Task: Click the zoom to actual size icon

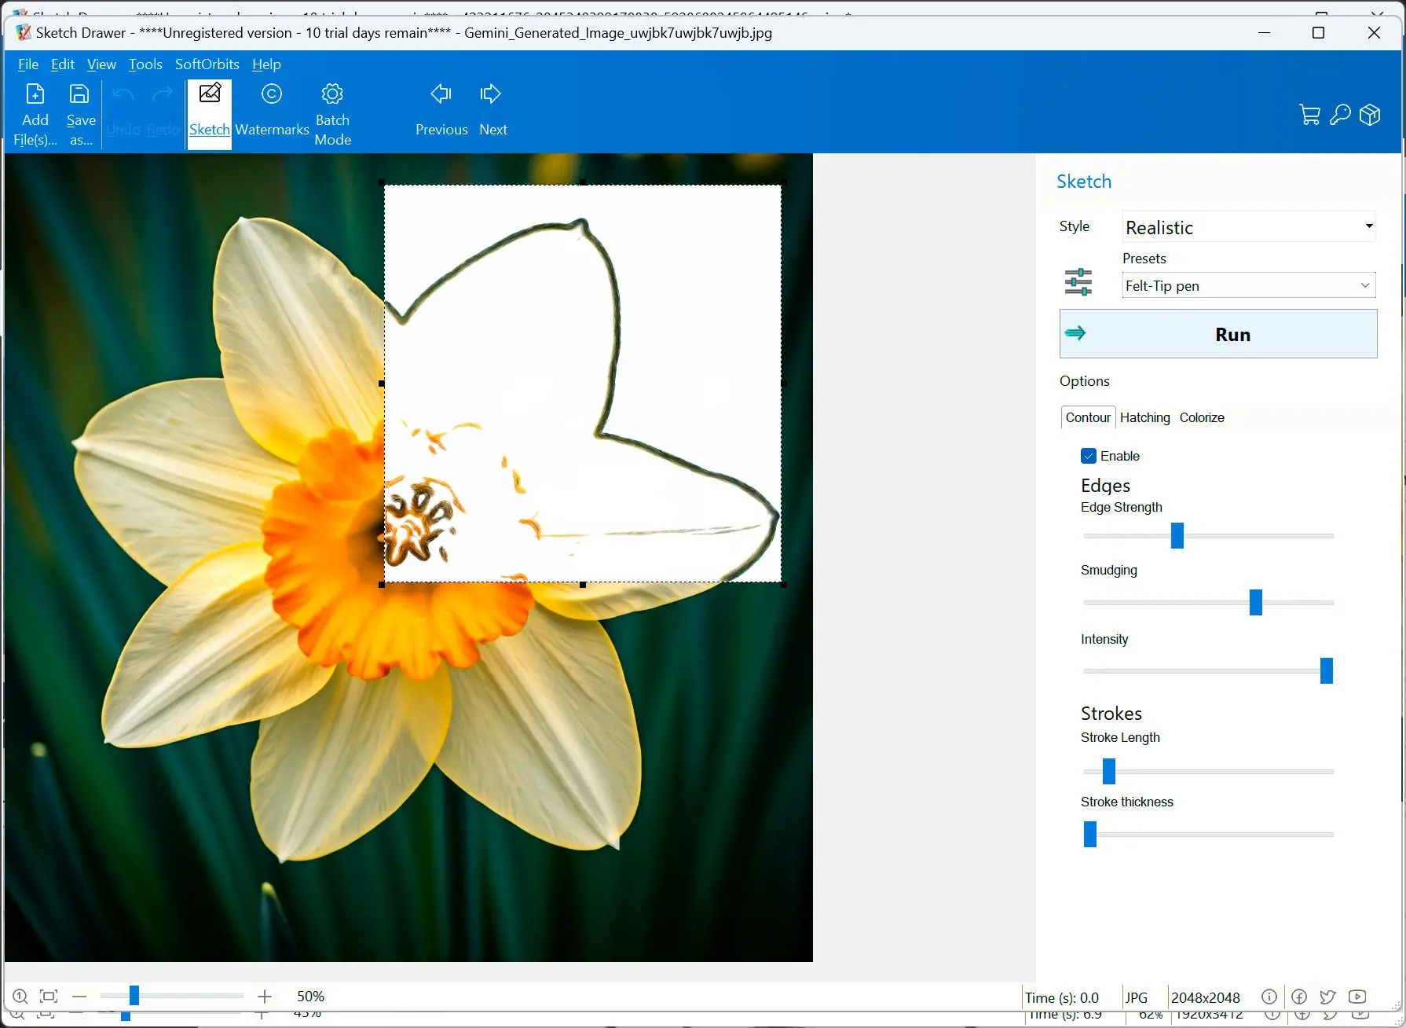Action: coord(20,997)
